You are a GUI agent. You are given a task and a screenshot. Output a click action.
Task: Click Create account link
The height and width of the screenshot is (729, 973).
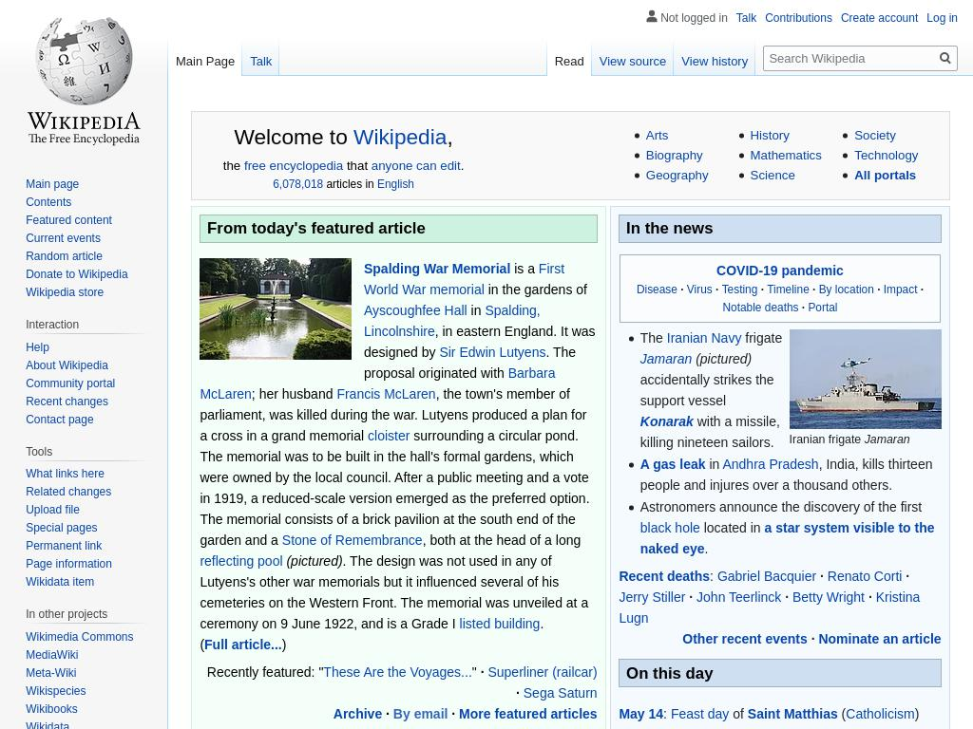(879, 18)
